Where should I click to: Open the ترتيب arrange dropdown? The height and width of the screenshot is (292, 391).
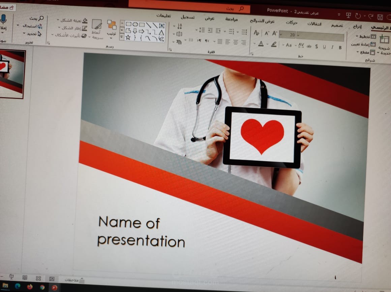click(x=112, y=29)
